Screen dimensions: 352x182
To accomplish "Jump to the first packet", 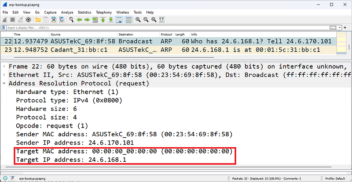I will [103, 20].
